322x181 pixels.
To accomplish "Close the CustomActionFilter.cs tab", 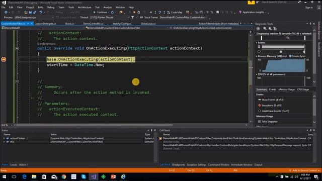I will point(32,24).
